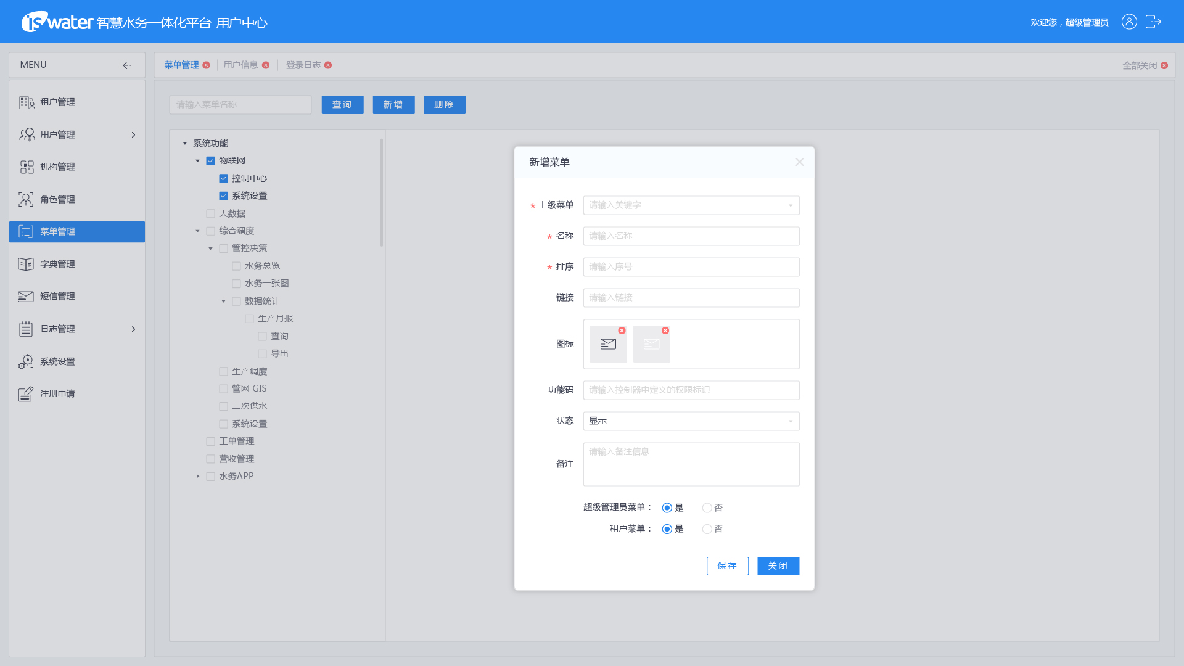Collapse the 综合调度 tree node arrow
This screenshot has height=666, width=1184.
tap(197, 231)
